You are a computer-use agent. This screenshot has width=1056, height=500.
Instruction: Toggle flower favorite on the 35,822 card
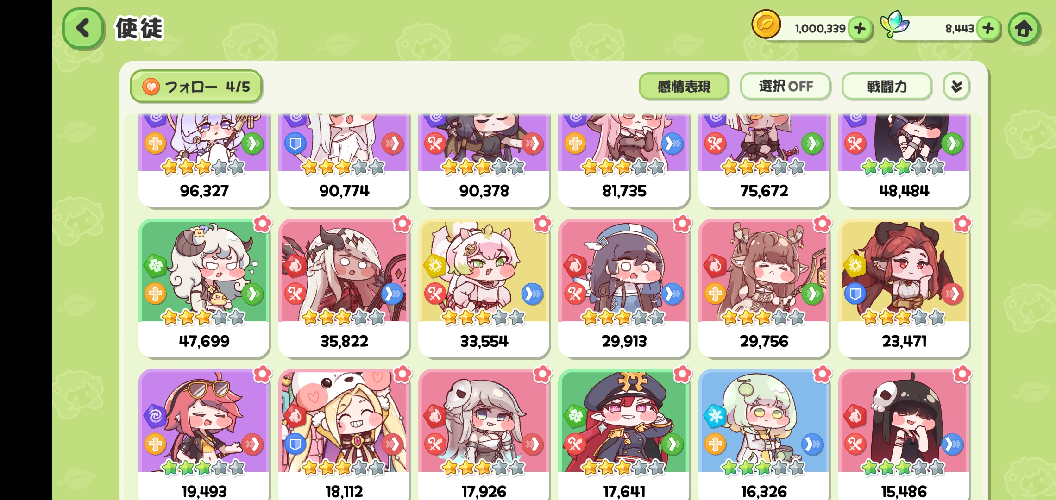click(402, 224)
